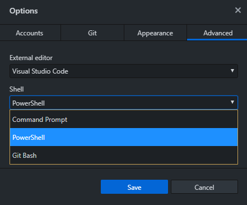
Task: Click the Shell PowerShell combo box
Action: pyautogui.click(x=124, y=103)
